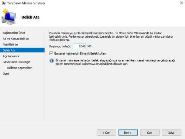Switch to Ağı Yapılandır step
This screenshot has width=185, height=139.
pyautogui.click(x=11, y=56)
